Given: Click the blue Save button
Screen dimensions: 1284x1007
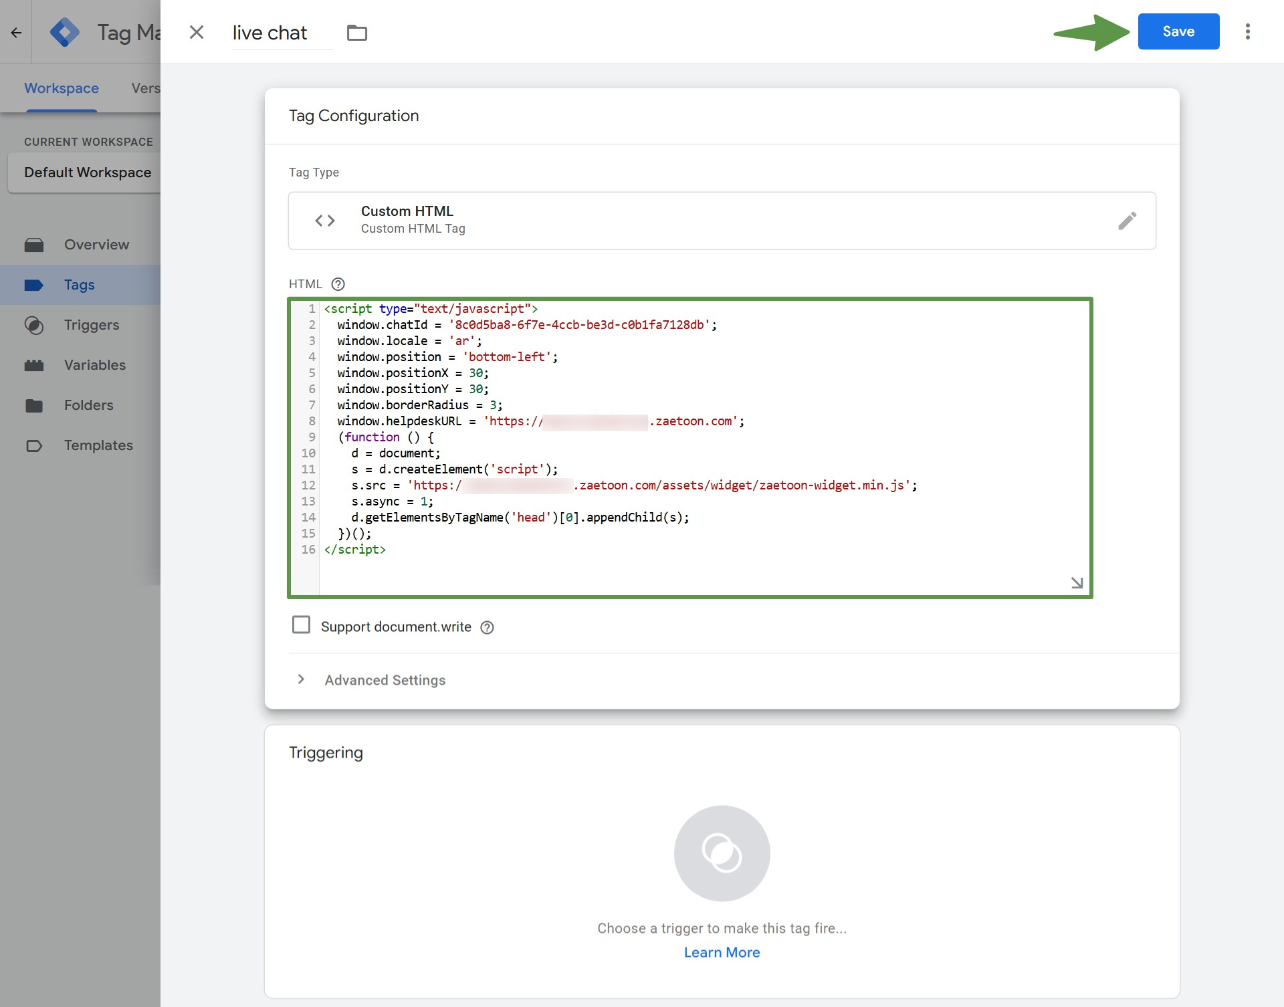Looking at the screenshot, I should [x=1178, y=31].
